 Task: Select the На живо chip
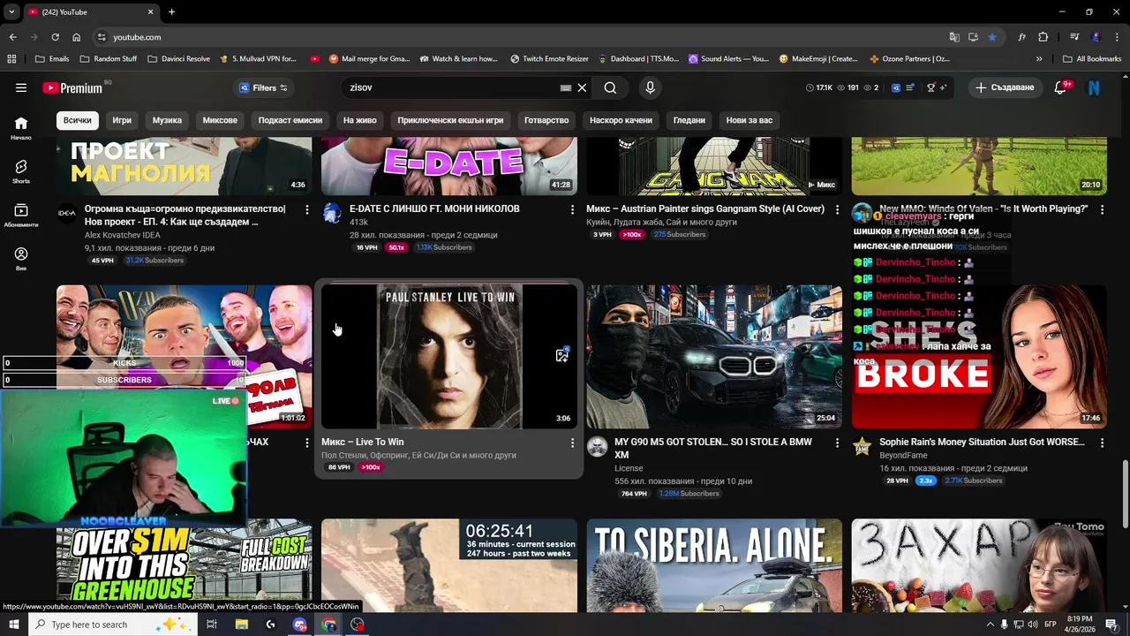[x=360, y=120]
